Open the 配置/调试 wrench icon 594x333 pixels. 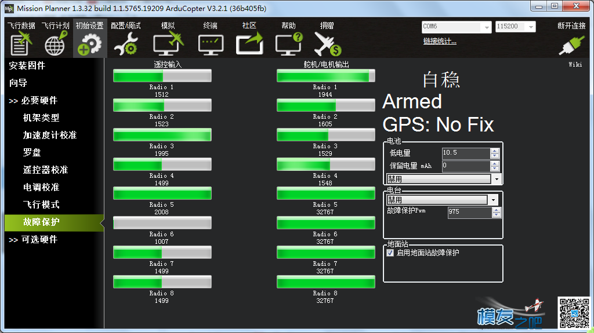[126, 44]
